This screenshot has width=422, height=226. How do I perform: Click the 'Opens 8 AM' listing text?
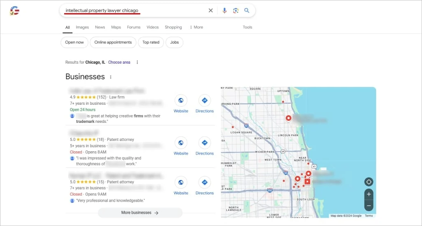click(x=96, y=152)
